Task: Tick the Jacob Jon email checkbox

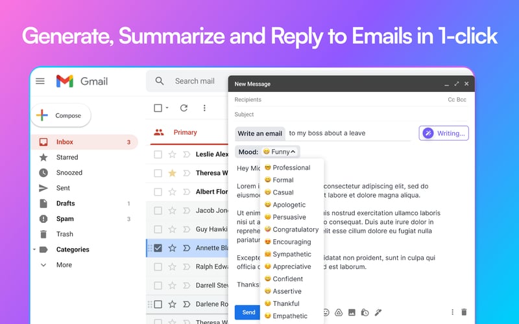Action: 158,210
